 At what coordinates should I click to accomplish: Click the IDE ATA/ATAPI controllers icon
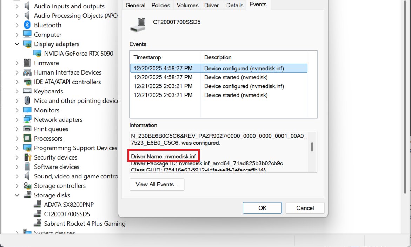(27, 82)
